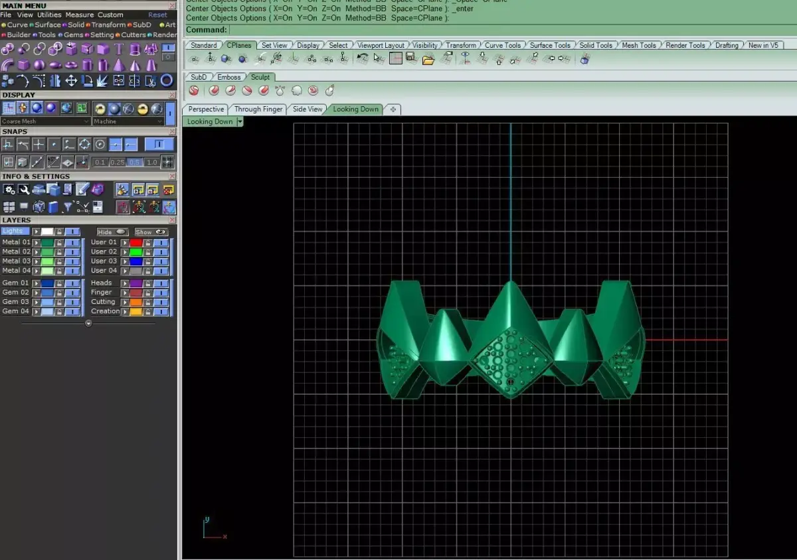Toggle the large Snaps on/off switch
The height and width of the screenshot is (560, 797).
[159, 144]
